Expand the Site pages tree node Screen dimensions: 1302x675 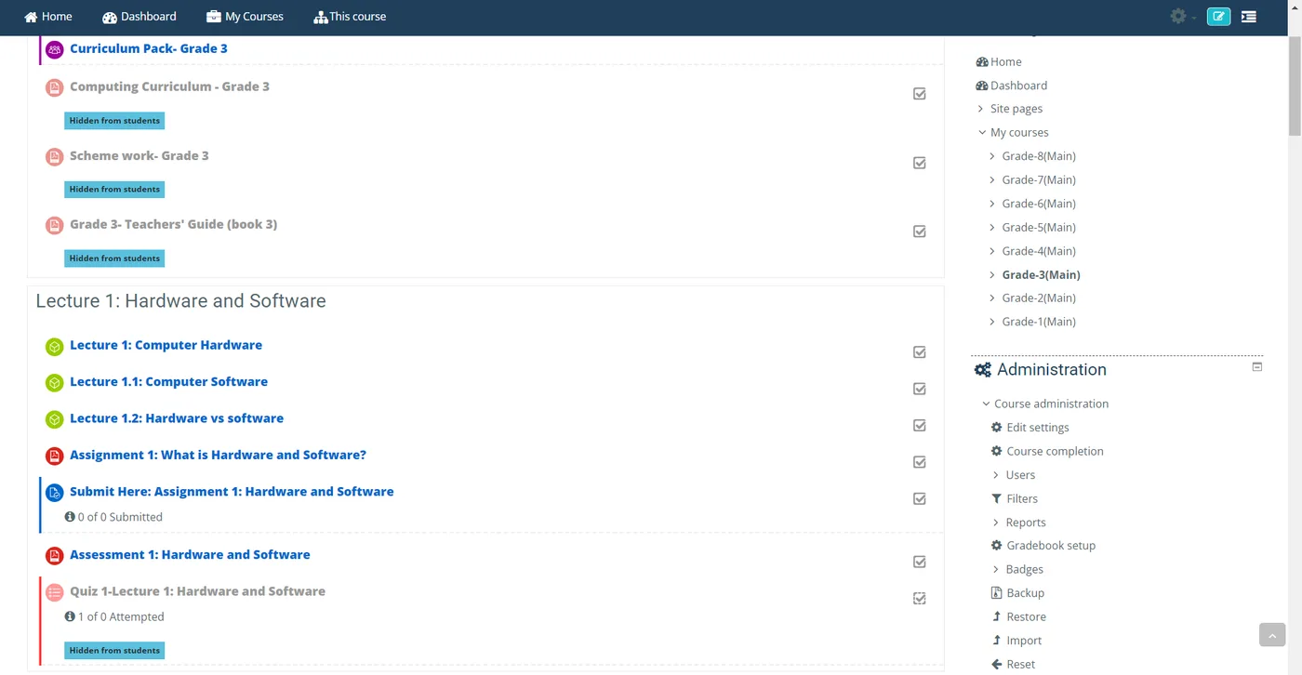pos(981,109)
